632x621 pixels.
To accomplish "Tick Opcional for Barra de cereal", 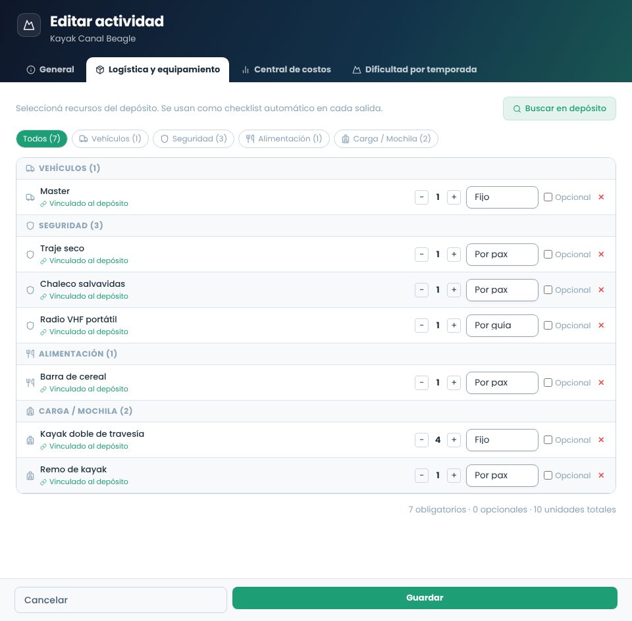I will [548, 382].
